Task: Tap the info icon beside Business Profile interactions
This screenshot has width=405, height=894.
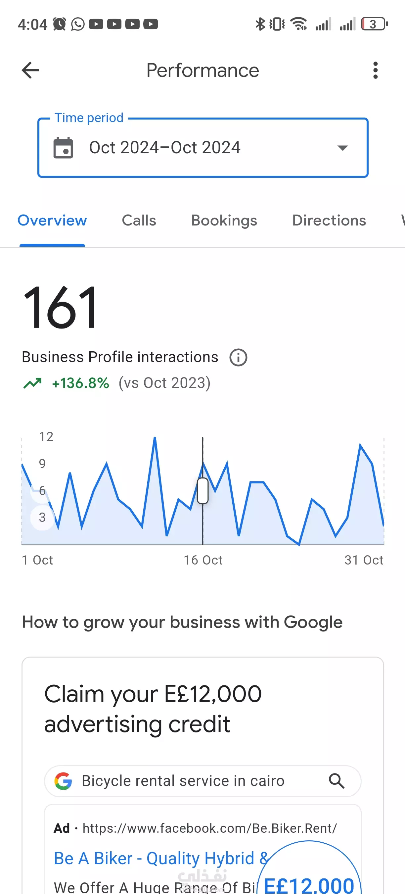Action: coord(238,358)
